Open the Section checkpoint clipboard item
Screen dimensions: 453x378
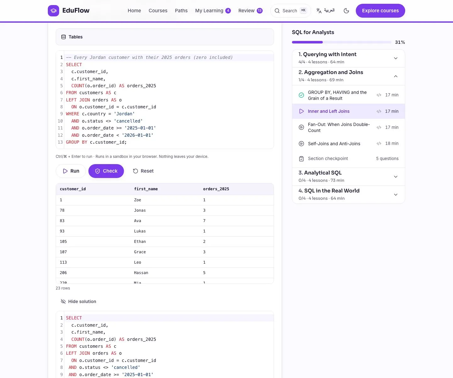pos(349,159)
